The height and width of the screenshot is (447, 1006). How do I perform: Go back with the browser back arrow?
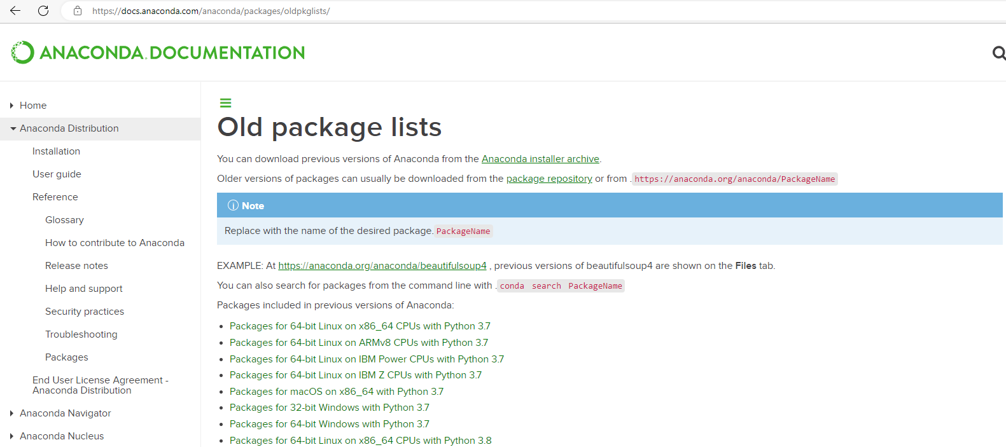(x=15, y=11)
